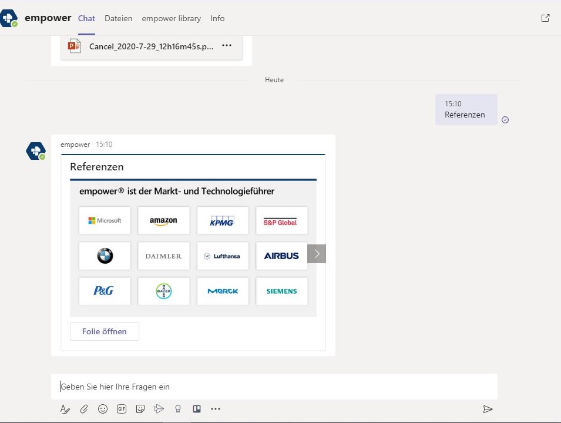
Task: Click the Folie öffnen button
Action: [105, 331]
